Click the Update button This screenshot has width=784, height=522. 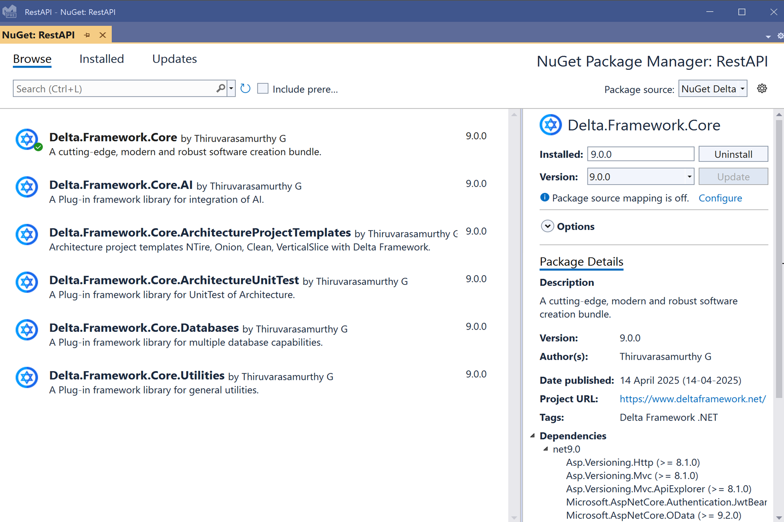pos(733,177)
